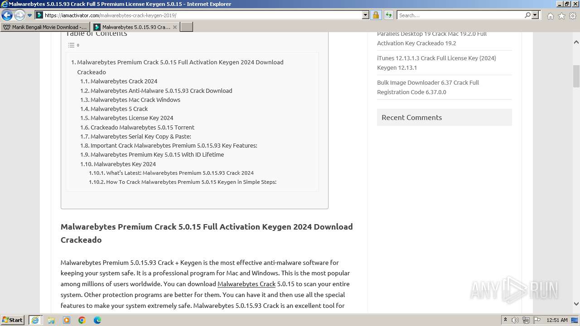This screenshot has width=580, height=326.
Task: Go to Malwarebytes Premium Key With ID Lifetime
Action: (x=157, y=154)
